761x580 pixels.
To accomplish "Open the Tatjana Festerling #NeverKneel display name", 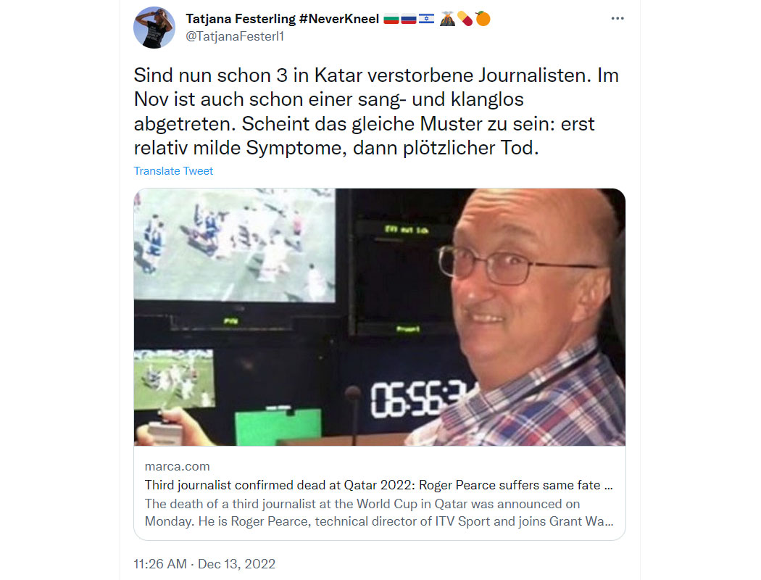I will pos(282,19).
